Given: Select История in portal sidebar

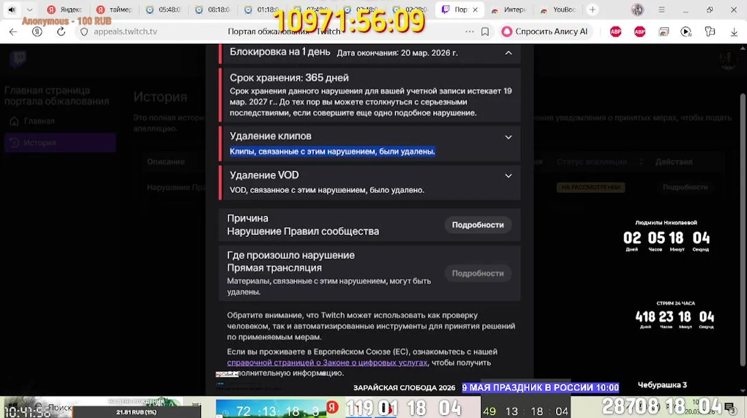Looking at the screenshot, I should click(60, 142).
